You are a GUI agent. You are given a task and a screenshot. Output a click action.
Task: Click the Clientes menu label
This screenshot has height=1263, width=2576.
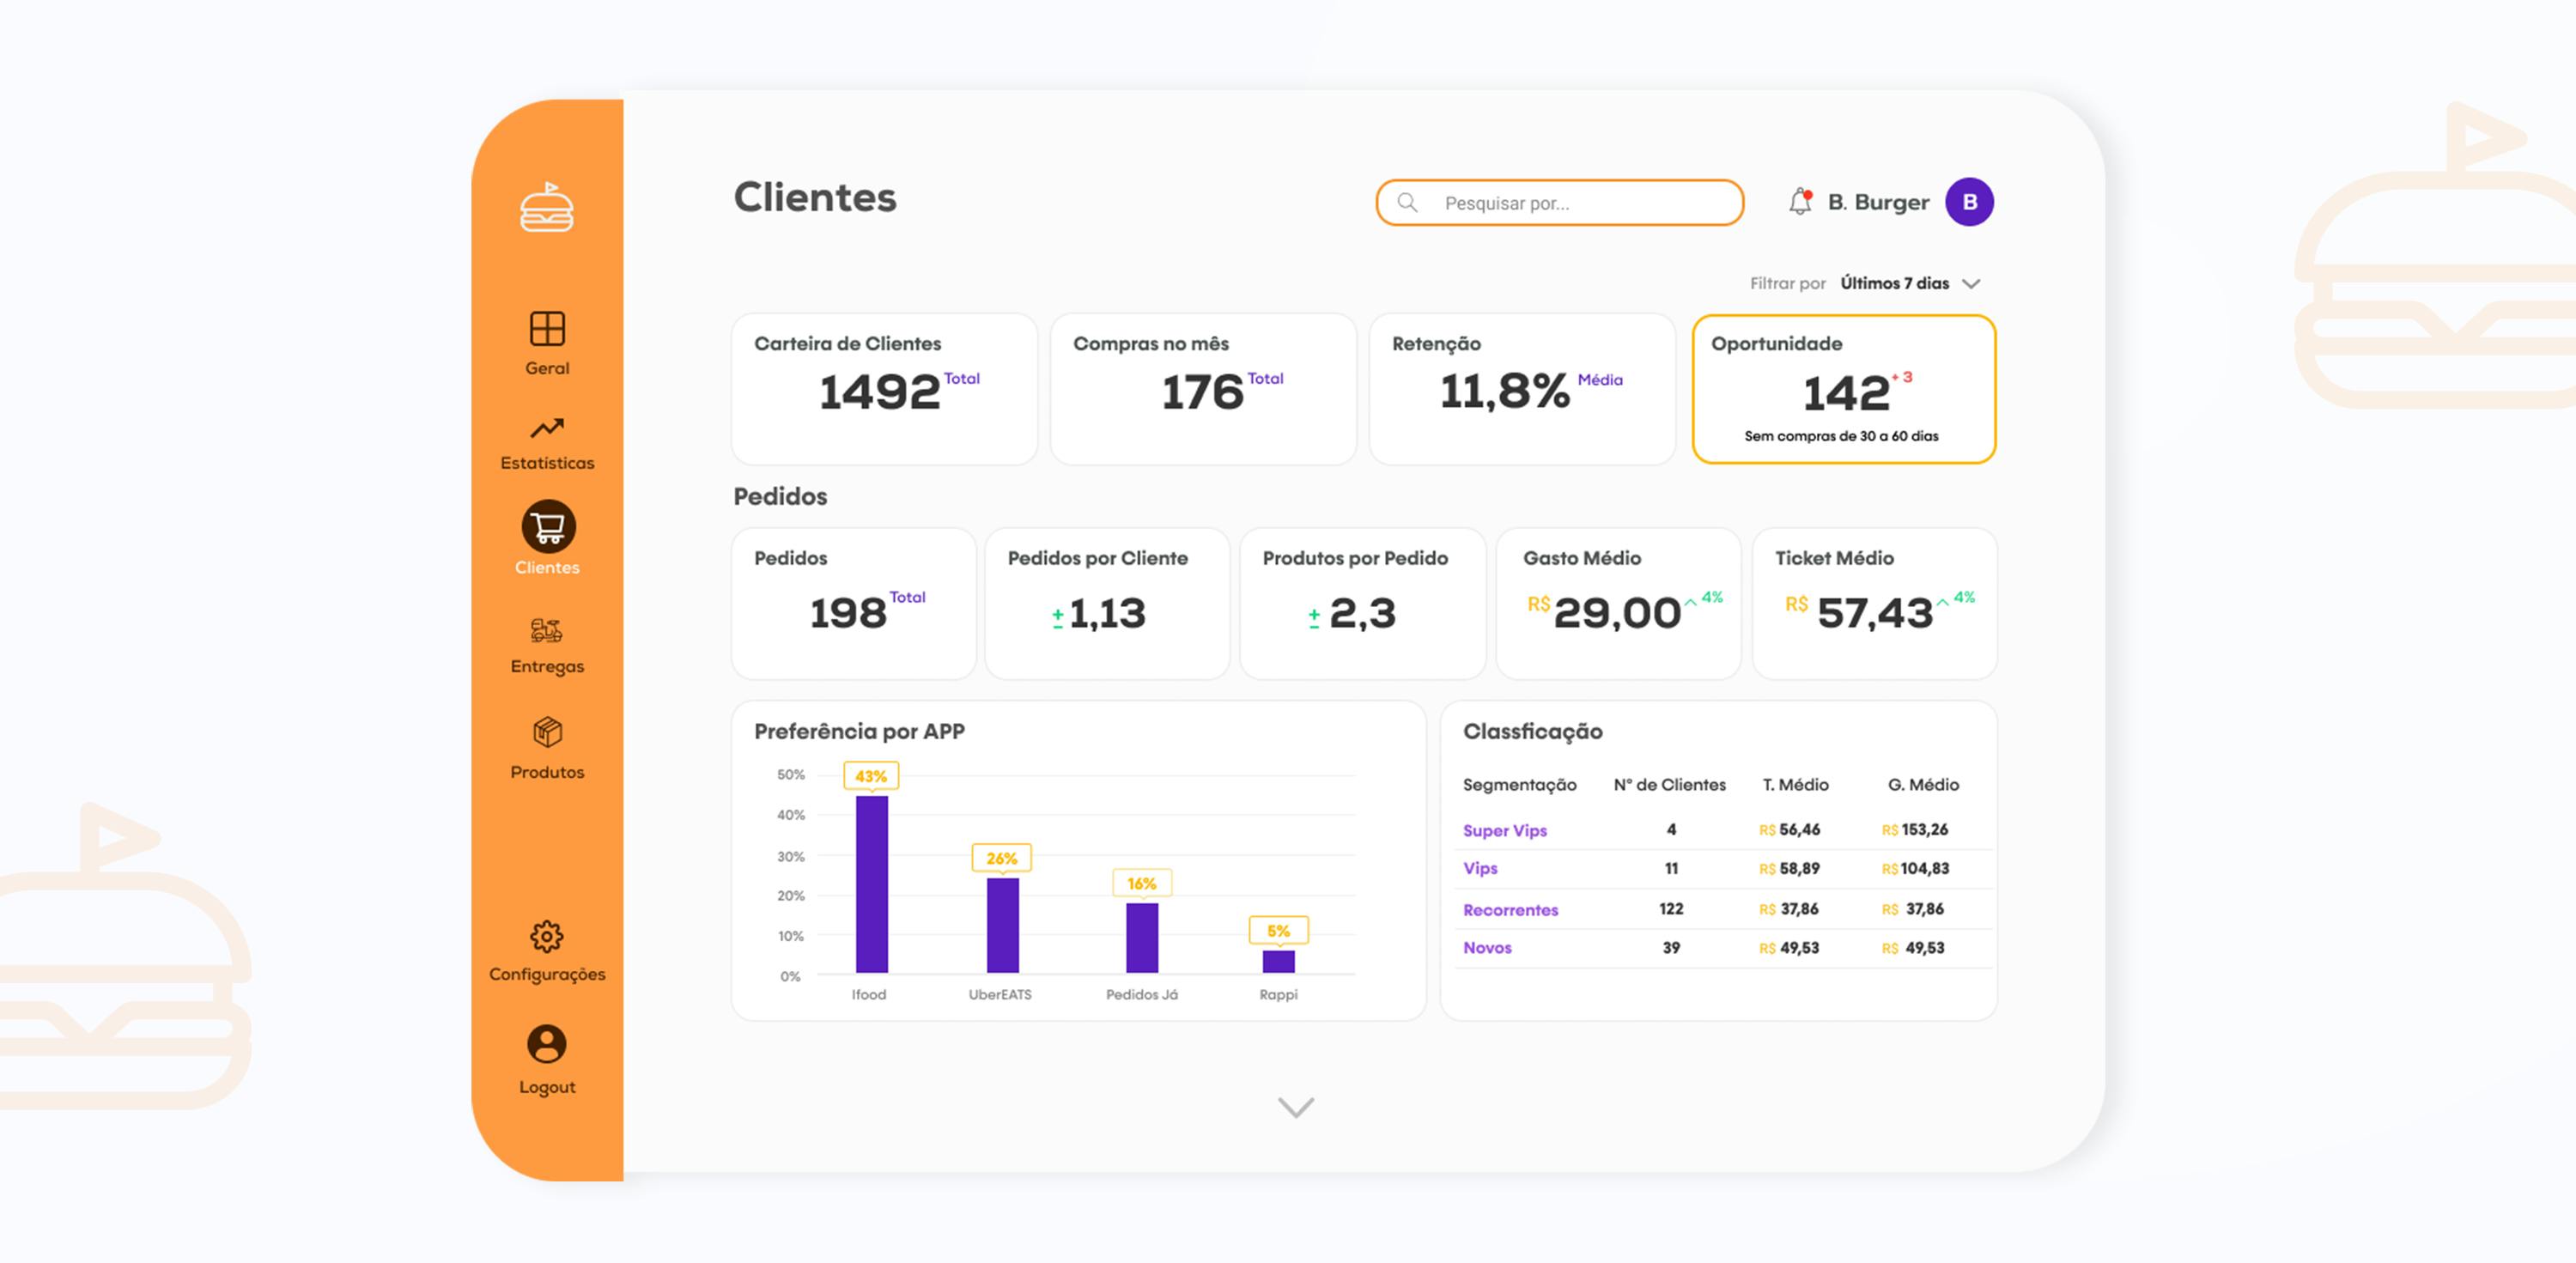coord(547,567)
